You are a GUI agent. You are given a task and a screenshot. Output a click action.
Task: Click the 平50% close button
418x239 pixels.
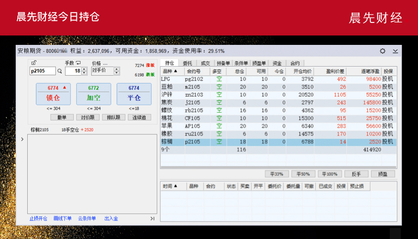pos(303,174)
